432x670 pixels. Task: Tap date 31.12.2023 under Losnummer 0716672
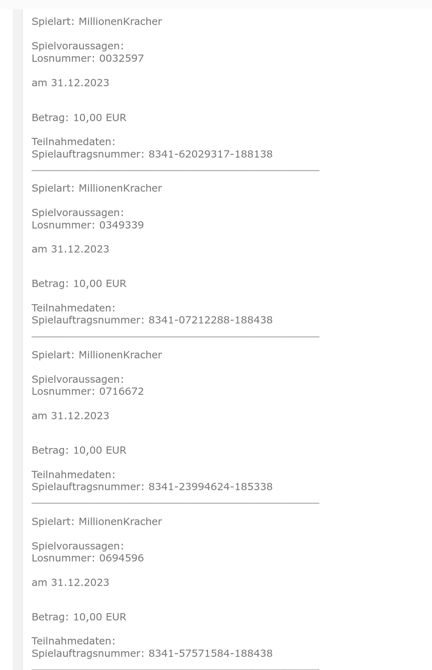tap(80, 416)
